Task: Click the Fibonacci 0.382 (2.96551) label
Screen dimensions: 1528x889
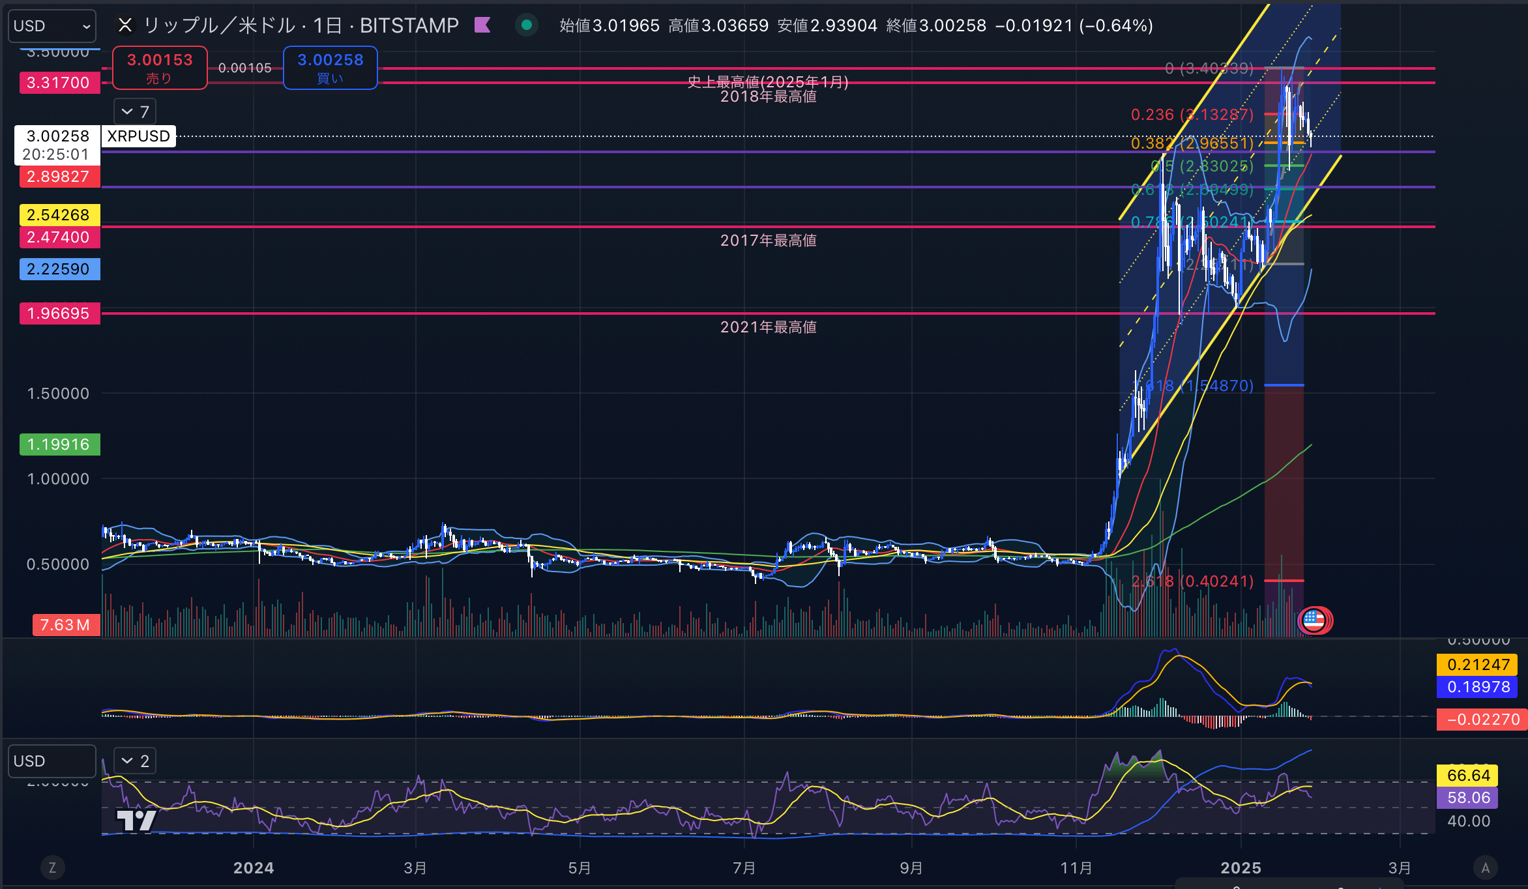Action: tap(1192, 143)
